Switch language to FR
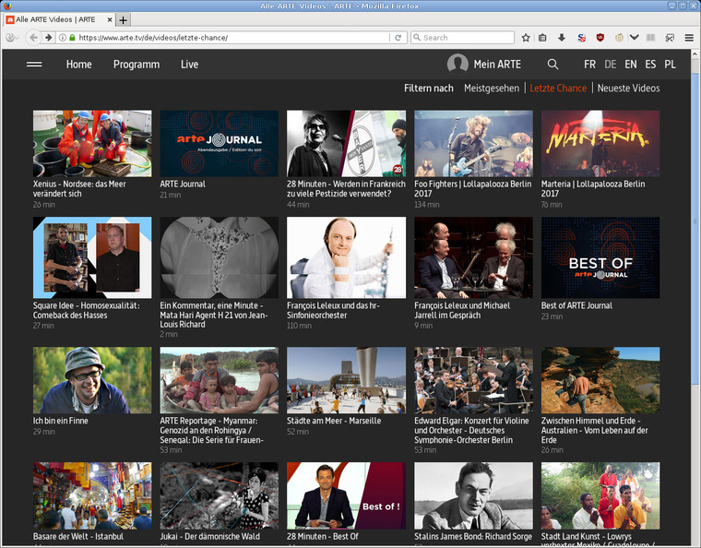The image size is (701, 548). click(x=589, y=65)
